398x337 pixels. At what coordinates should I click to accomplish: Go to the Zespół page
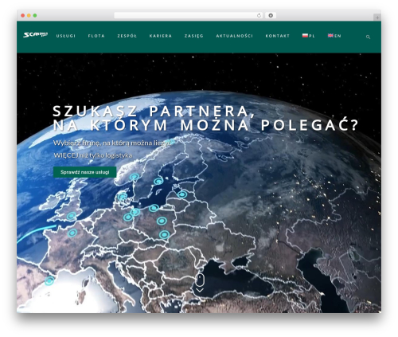click(127, 36)
